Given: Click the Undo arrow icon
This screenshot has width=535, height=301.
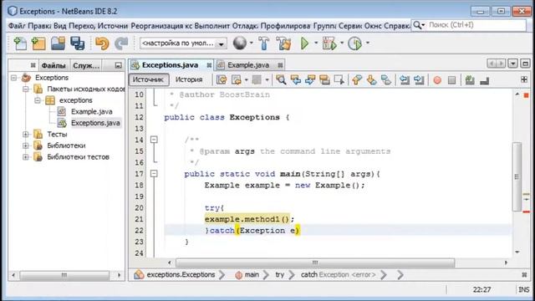Looking at the screenshot, I should tap(102, 43).
